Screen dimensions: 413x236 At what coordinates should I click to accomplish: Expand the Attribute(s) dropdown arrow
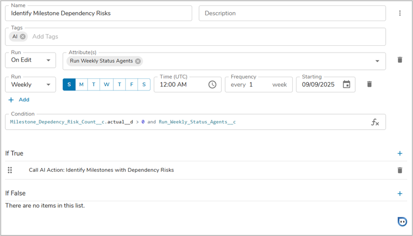tap(377, 61)
